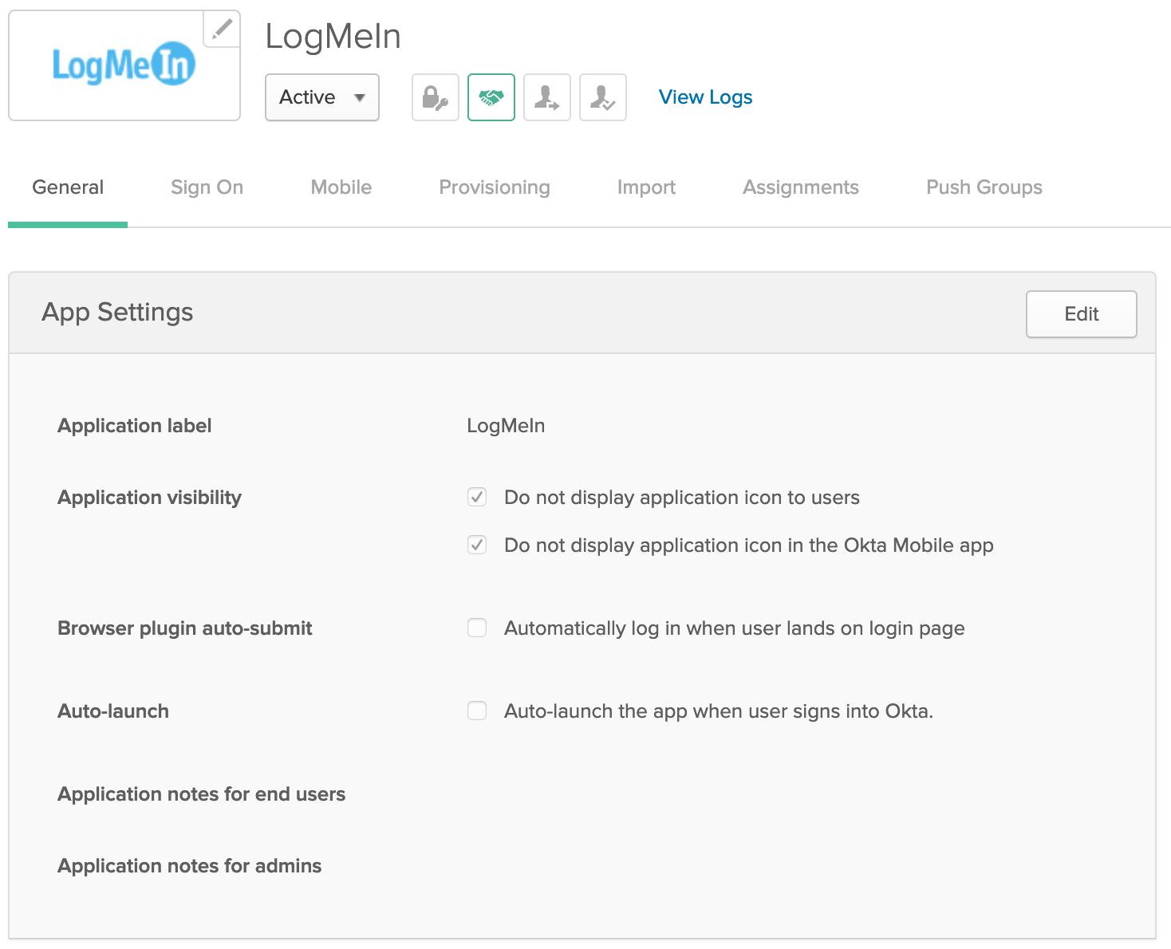
Task: Show the Push Groups tab
Action: click(x=984, y=187)
